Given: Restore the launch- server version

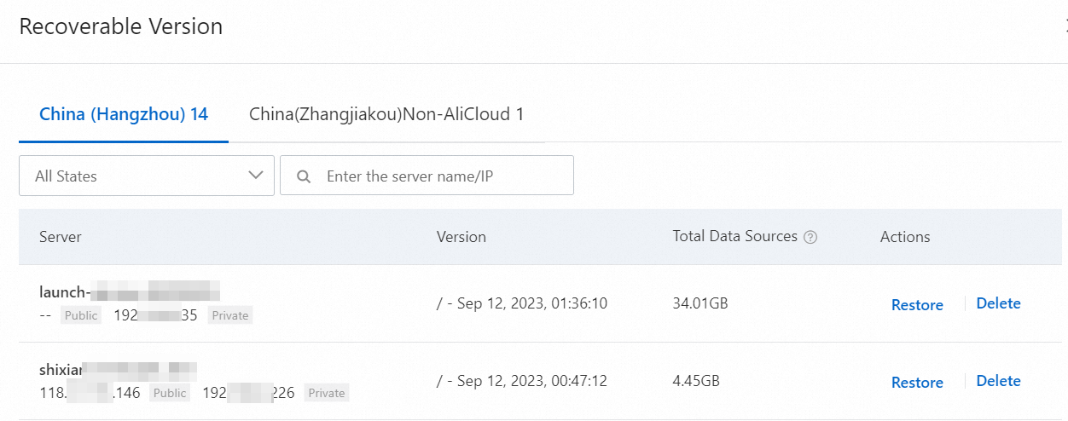Looking at the screenshot, I should coord(917,304).
